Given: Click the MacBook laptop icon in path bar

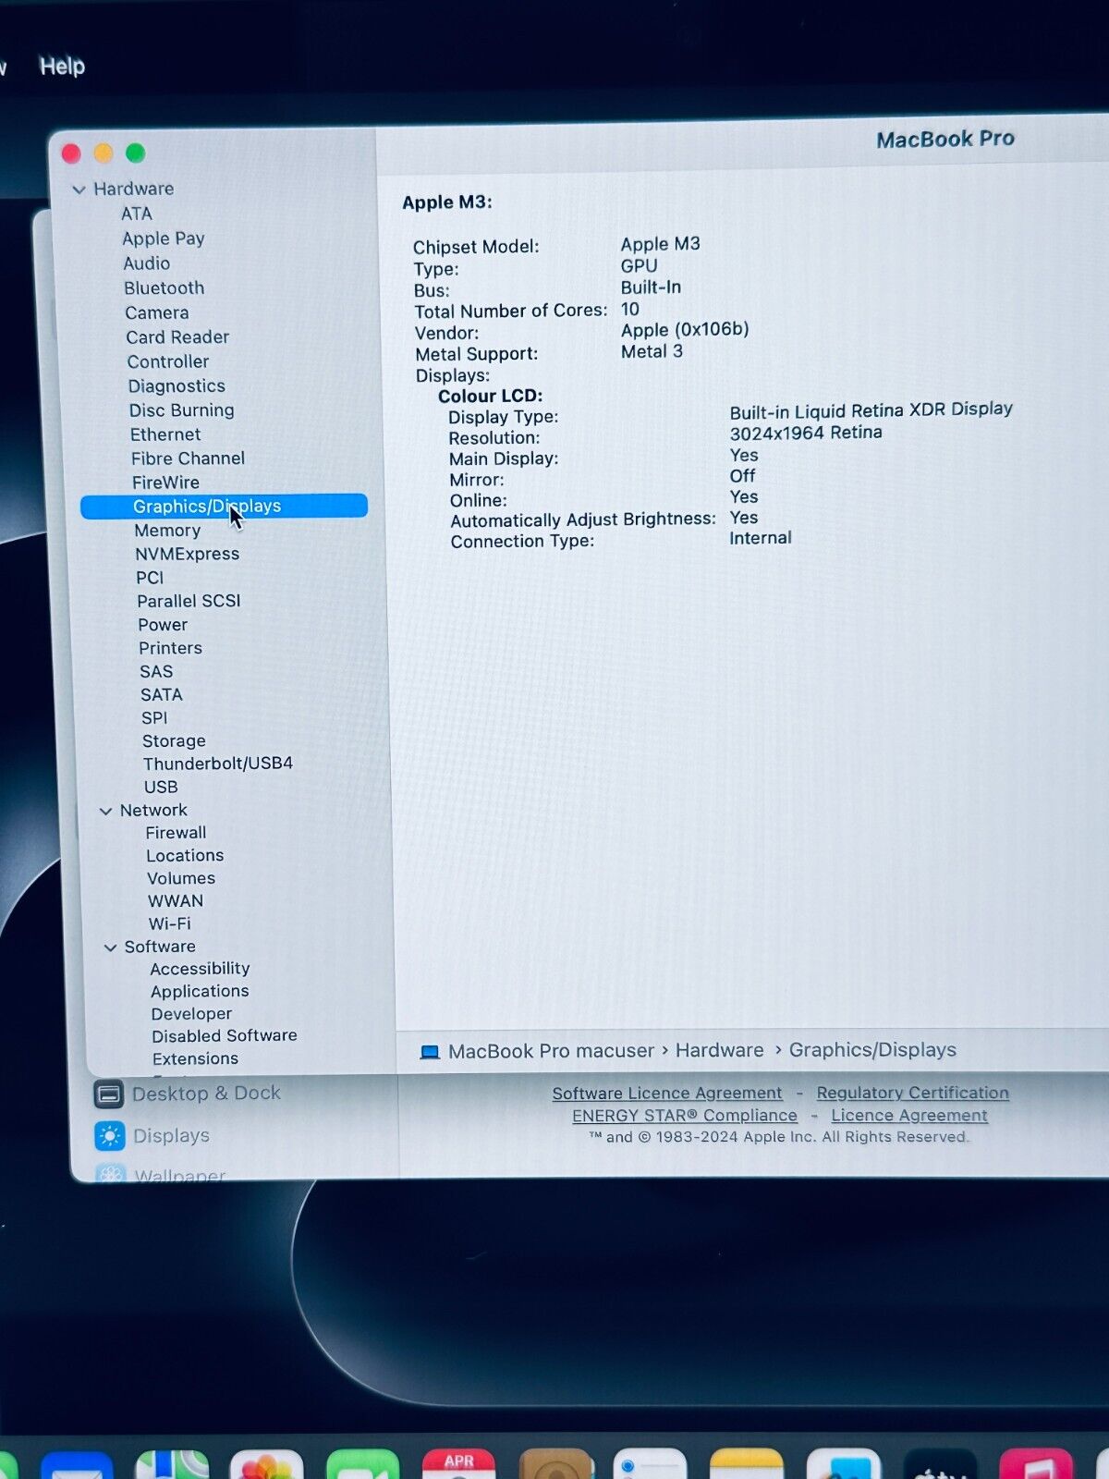Looking at the screenshot, I should (430, 1053).
